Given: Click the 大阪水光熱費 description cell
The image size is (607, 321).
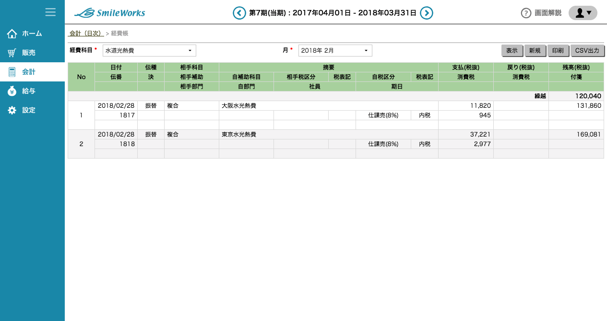Looking at the screenshot, I should click(x=329, y=106).
